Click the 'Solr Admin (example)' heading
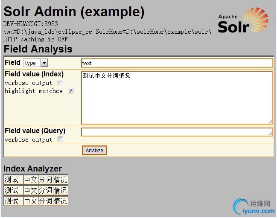 tap(74, 12)
